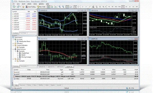Open the Charts menu

[29, 4]
